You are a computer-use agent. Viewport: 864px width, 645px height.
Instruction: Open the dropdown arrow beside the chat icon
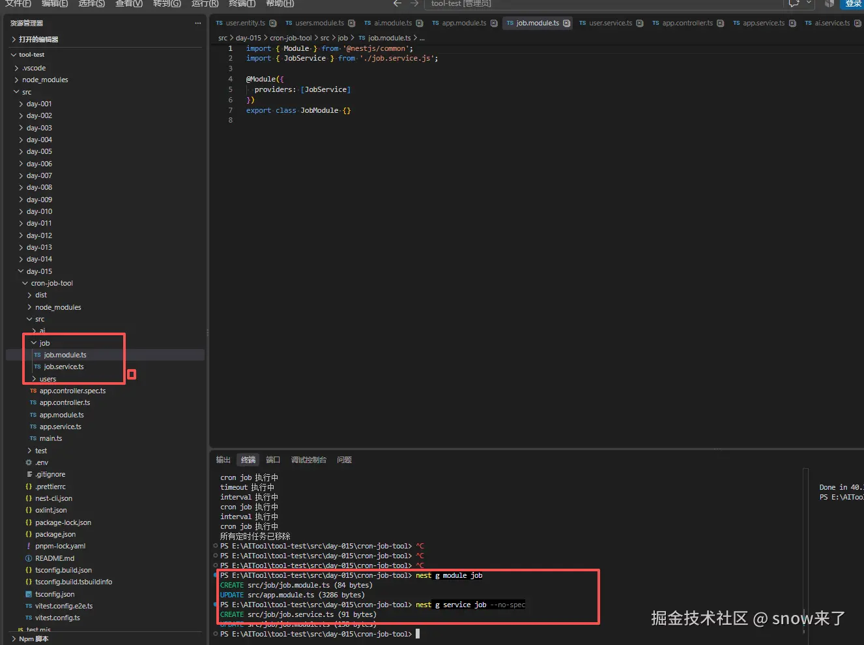pos(809,4)
